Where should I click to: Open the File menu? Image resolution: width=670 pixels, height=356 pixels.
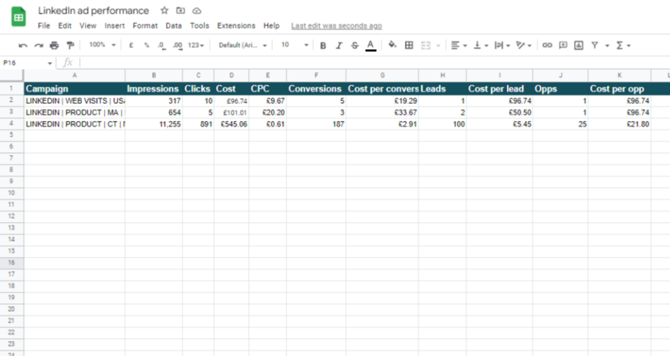click(x=43, y=26)
